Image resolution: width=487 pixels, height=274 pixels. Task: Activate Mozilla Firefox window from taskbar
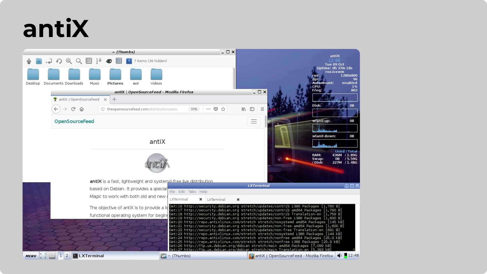[x=291, y=256]
